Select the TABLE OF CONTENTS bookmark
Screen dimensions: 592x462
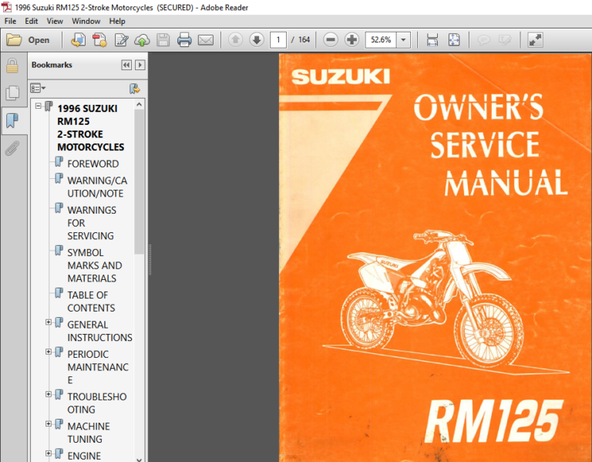91,302
